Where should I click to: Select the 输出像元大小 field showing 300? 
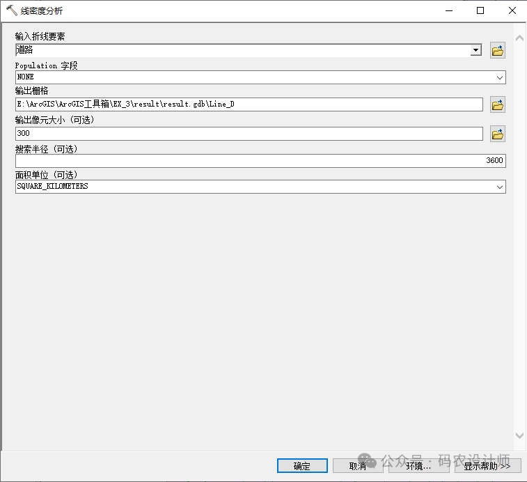[249, 133]
